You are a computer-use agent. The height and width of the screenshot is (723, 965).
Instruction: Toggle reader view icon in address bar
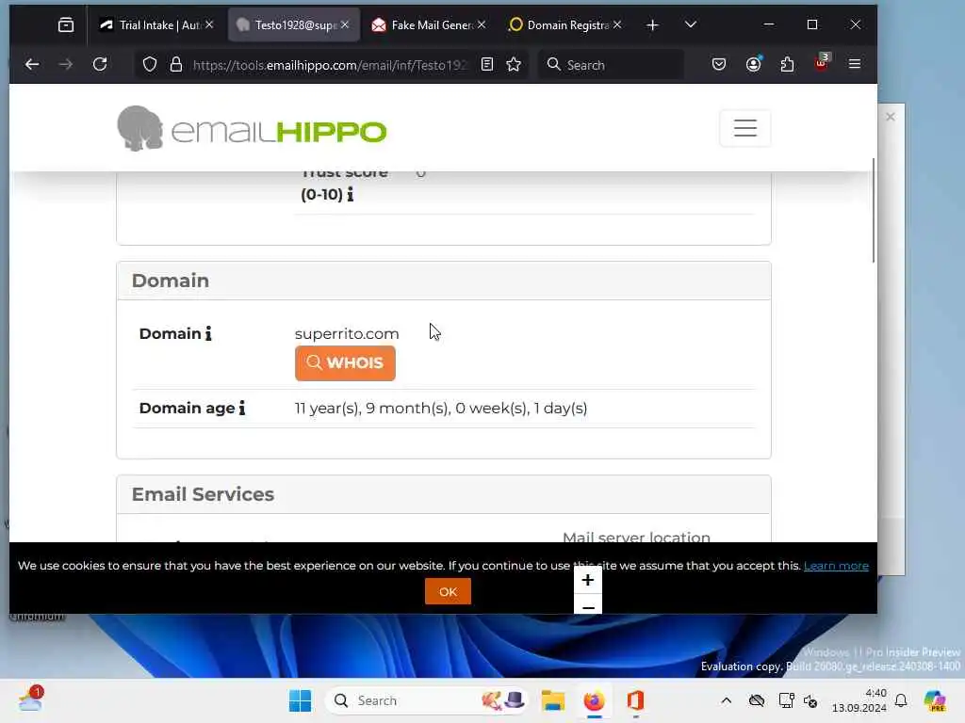coord(487,65)
